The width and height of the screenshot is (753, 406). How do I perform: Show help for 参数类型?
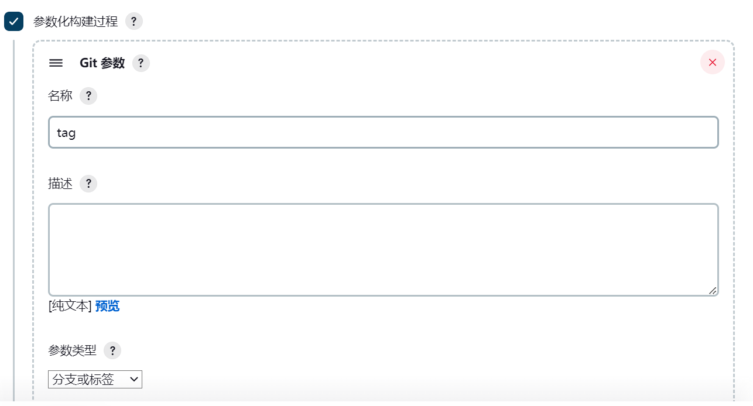(x=112, y=351)
